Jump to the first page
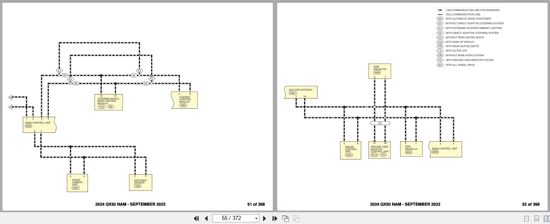The height and width of the screenshot is (224, 550). (197, 218)
